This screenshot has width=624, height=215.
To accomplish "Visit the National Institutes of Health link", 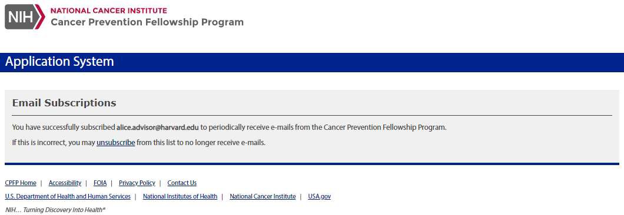I will [x=180, y=196].
